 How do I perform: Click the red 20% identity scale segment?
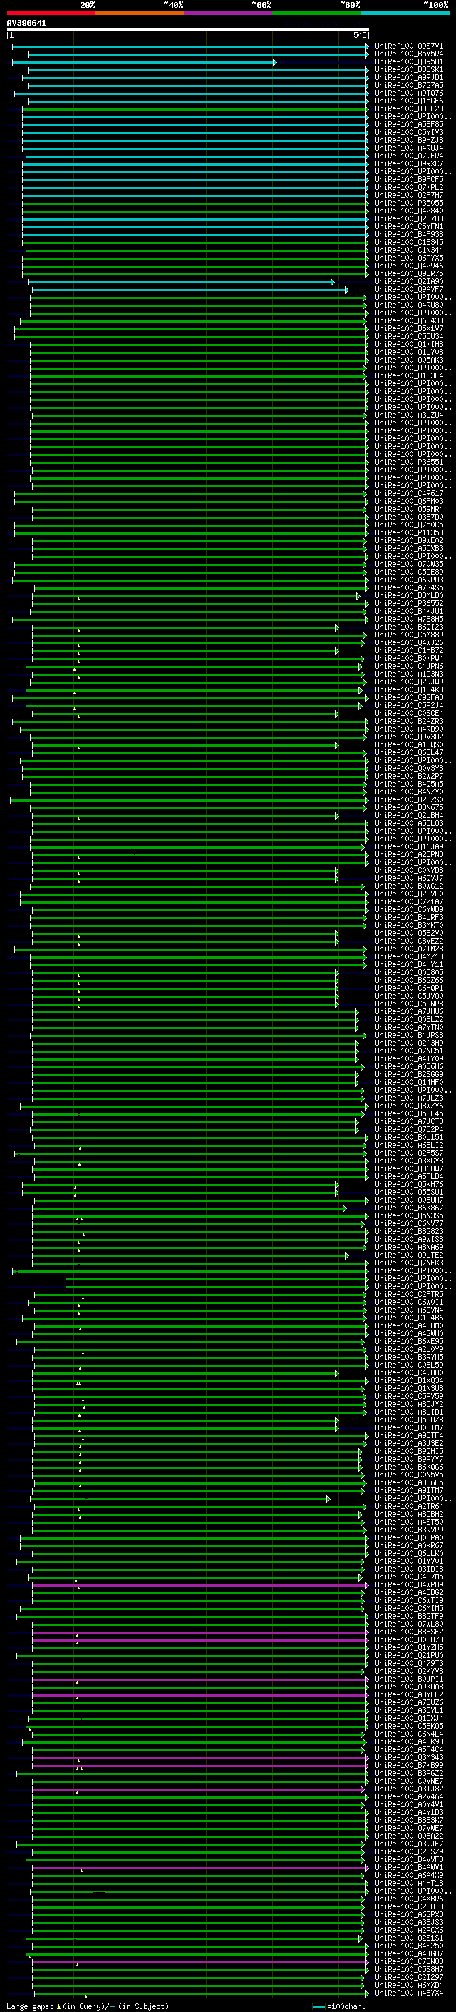[x=51, y=13]
